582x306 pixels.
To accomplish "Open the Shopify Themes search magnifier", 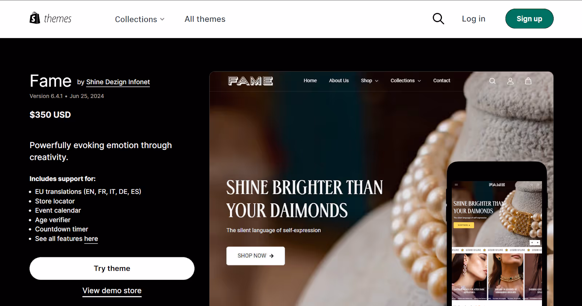I will (438, 19).
